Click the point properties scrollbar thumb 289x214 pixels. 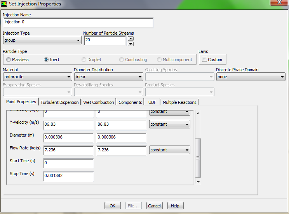pos(198,158)
